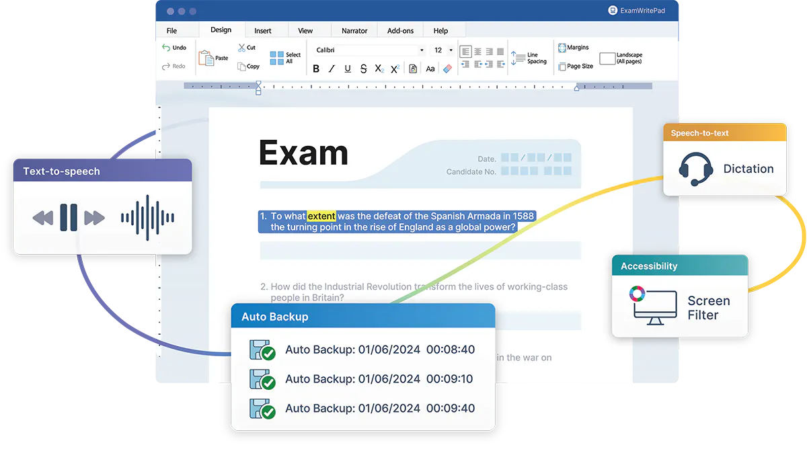The width and height of the screenshot is (807, 449).
Task: Click the Dictation headset icon
Action: pyautogui.click(x=695, y=169)
